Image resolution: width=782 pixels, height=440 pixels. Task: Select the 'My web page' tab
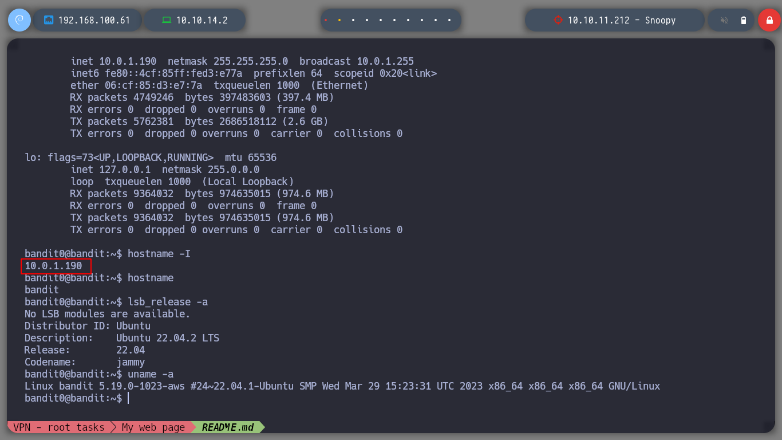(x=153, y=427)
